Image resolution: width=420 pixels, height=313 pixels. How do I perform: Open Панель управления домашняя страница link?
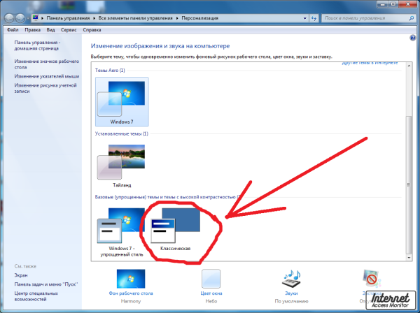point(37,45)
